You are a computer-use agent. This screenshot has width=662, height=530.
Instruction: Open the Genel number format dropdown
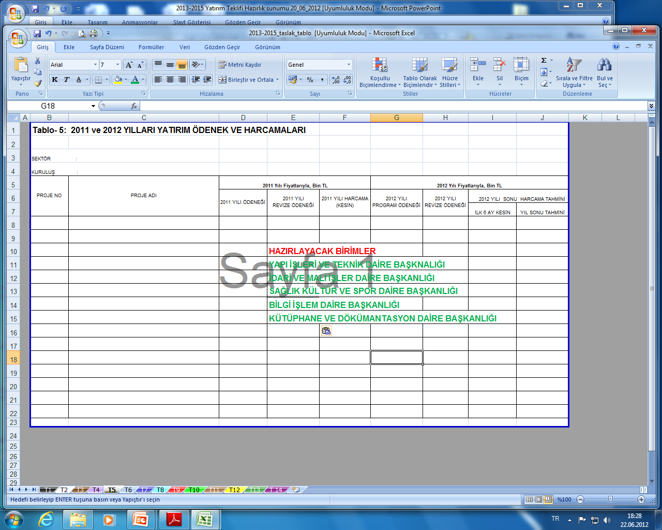[349, 65]
